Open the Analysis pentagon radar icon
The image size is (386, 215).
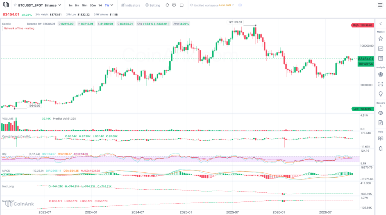[381, 74]
